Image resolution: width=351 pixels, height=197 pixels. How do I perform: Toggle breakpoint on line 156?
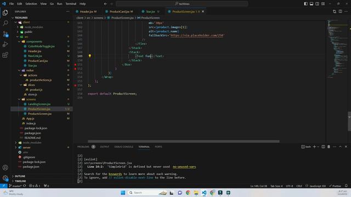[x=76, y=85]
